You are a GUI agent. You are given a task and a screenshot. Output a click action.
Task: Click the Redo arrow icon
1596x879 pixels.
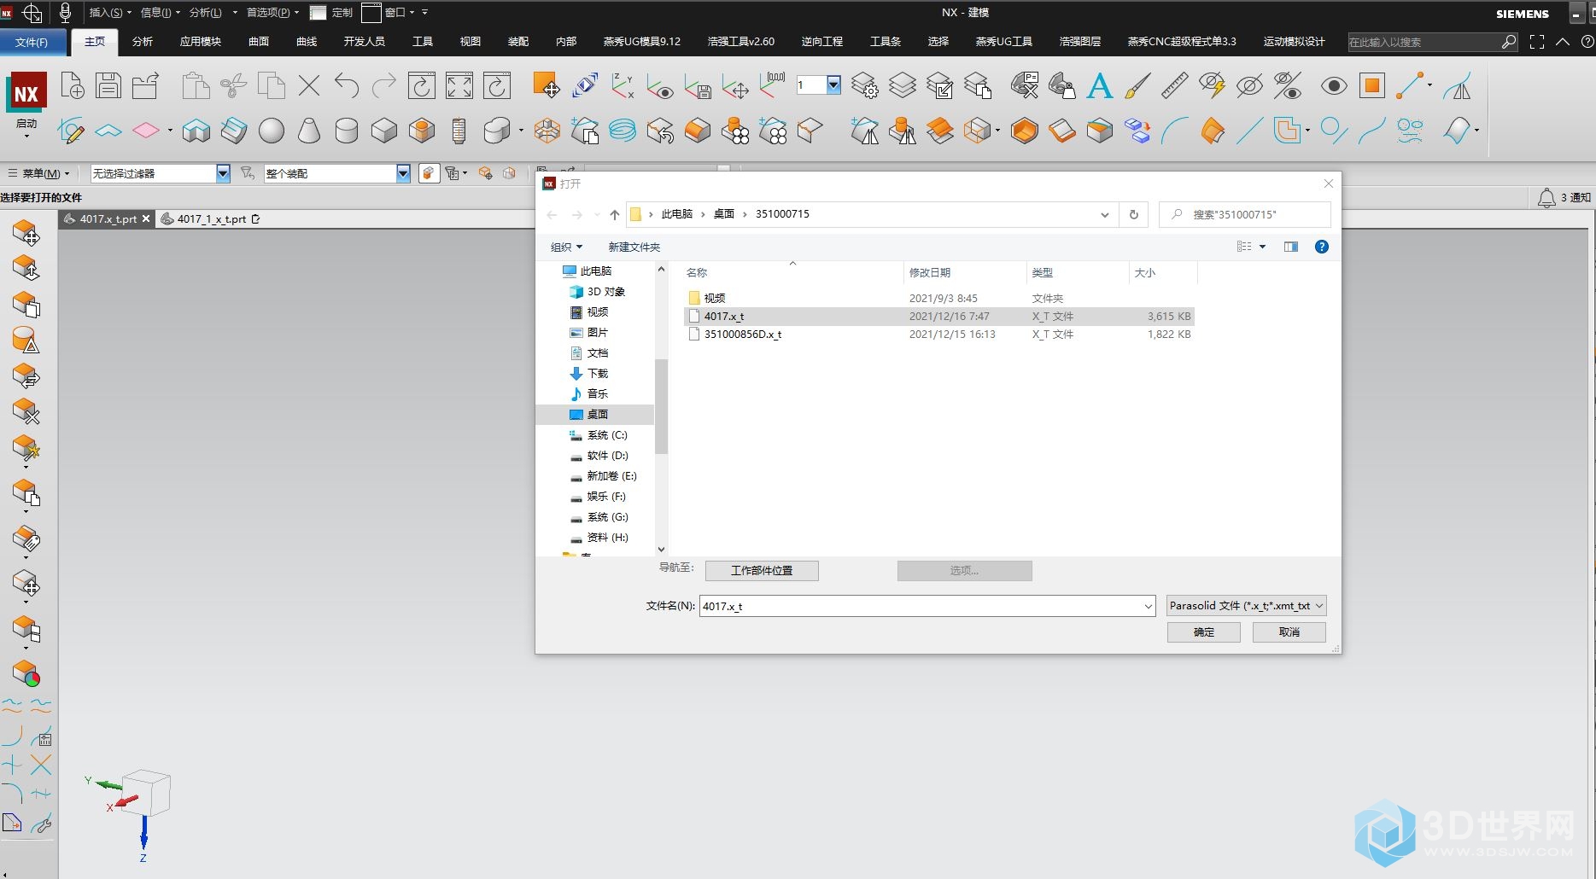coord(384,85)
